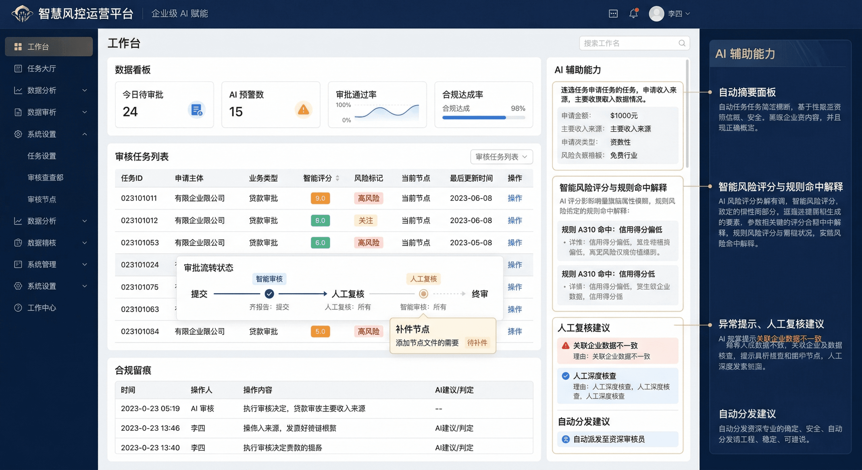Click the 最后更新时间 column header
Viewport: 862px width, 470px height.
(471, 178)
